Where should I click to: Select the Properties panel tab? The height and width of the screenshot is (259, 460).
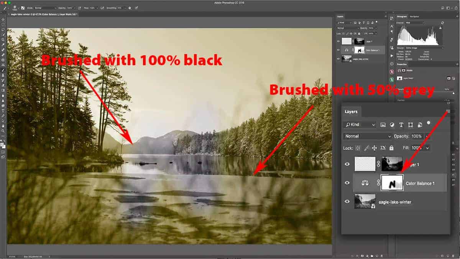(x=402, y=64)
